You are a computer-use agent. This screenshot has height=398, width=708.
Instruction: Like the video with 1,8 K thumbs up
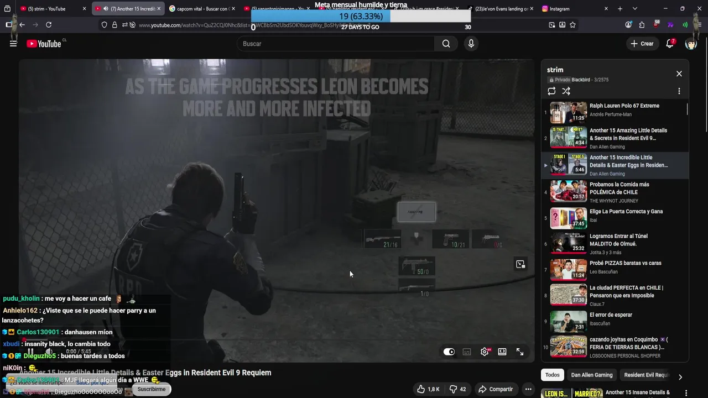pyautogui.click(x=428, y=389)
